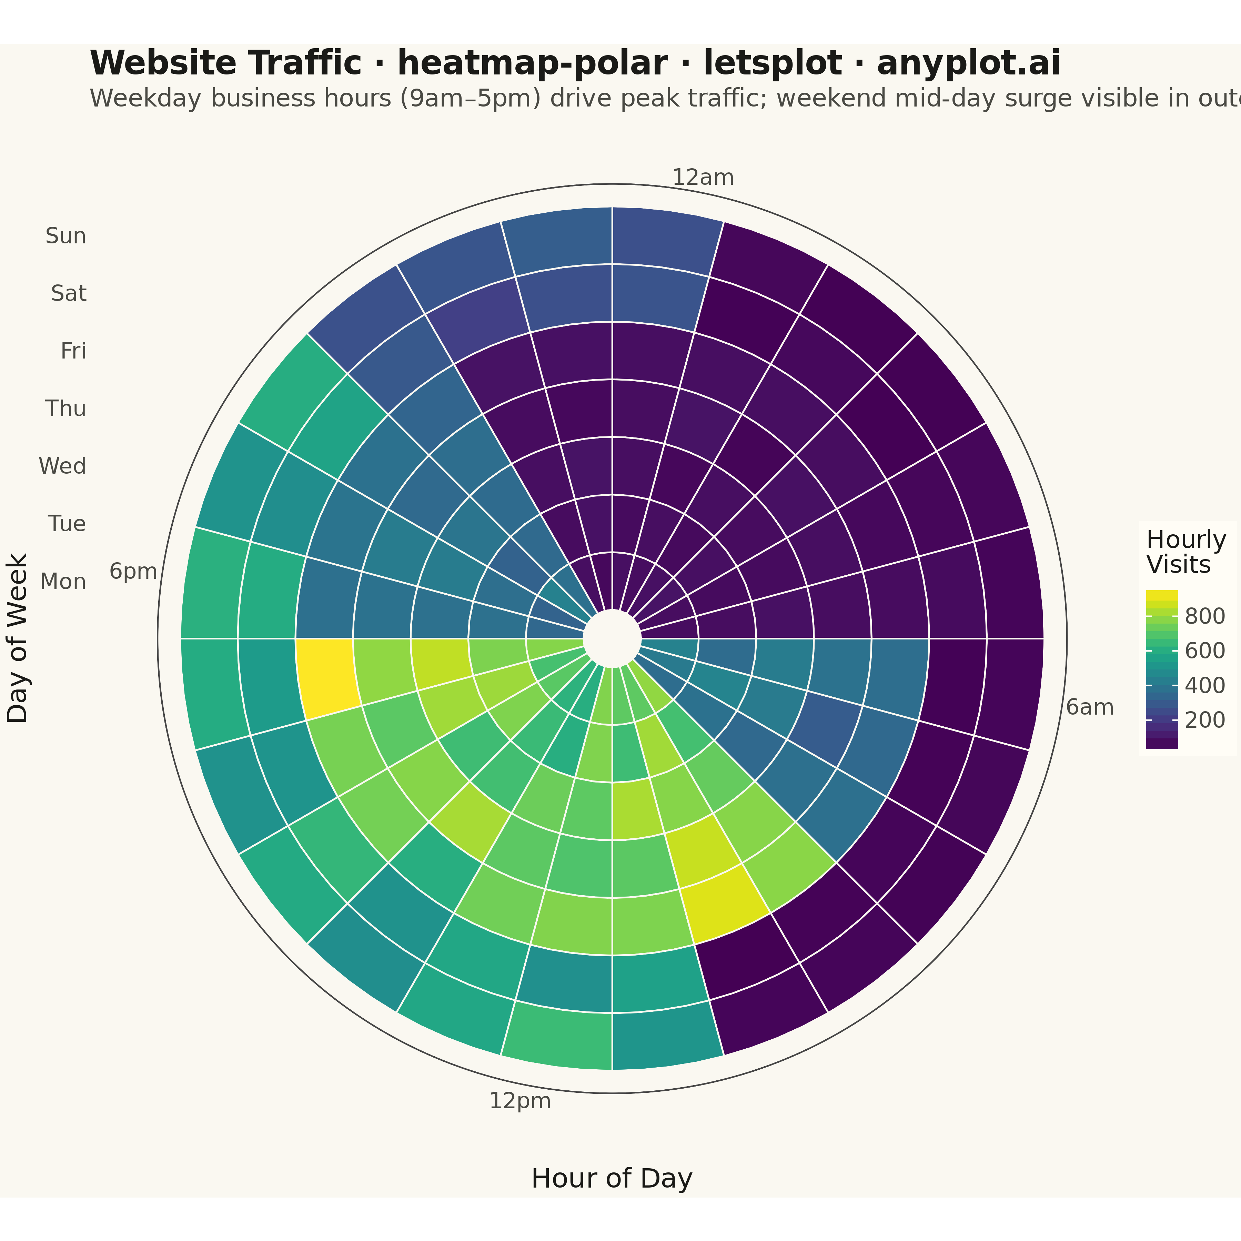
Task: Click the Fri day label
Action: point(74,351)
